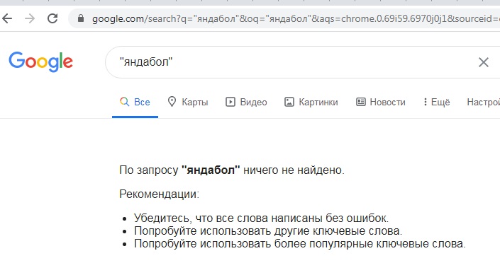Click the play icon beside Видео
The image size is (500, 263).
click(x=230, y=102)
